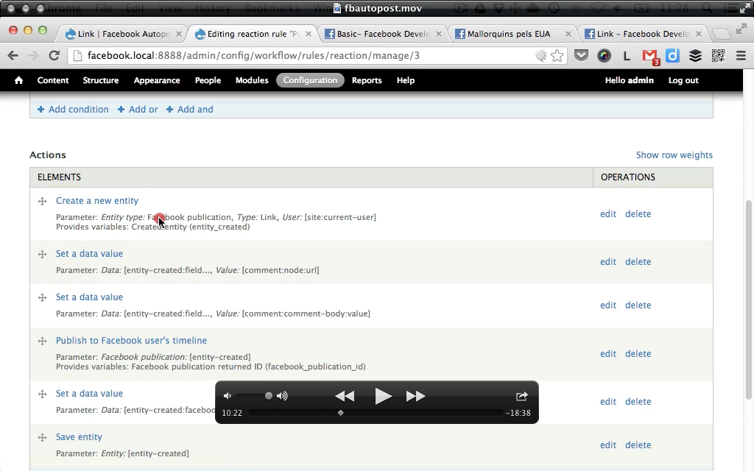Mute using the low volume speaker icon

coord(228,396)
